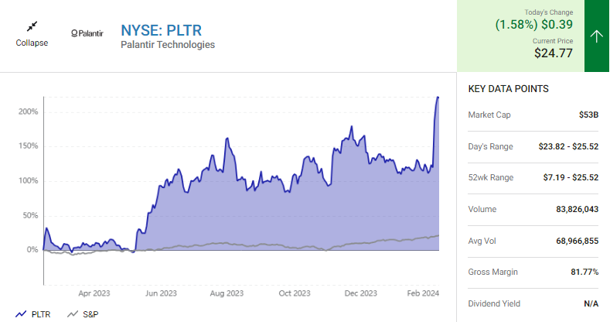Click the Today's Change label
610x322 pixels.
(548, 12)
